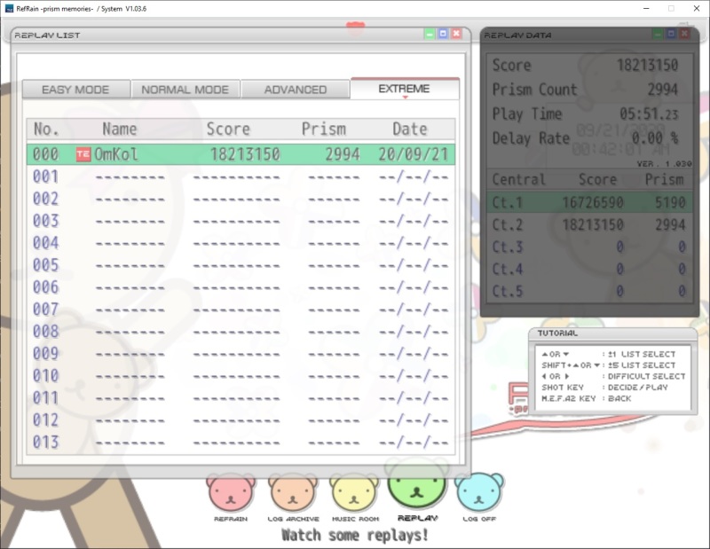Select empty replay slot 012

(x=241, y=420)
